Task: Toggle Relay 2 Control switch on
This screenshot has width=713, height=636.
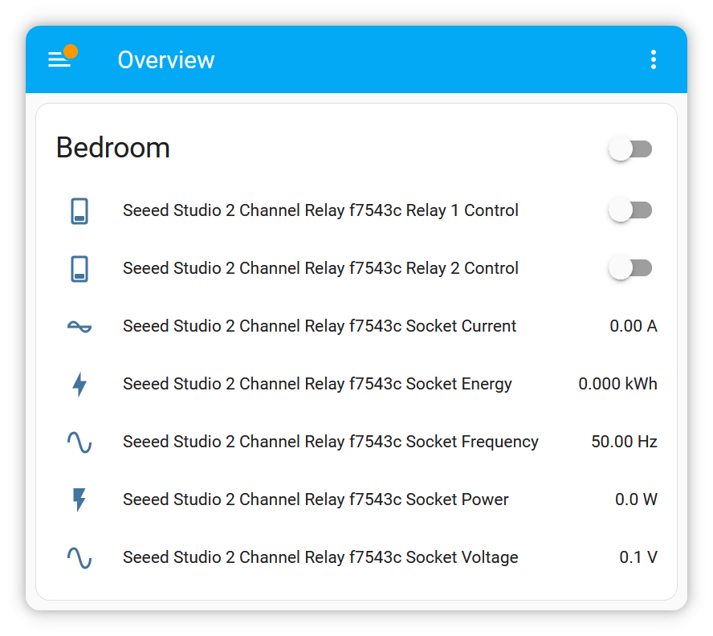Action: (630, 268)
